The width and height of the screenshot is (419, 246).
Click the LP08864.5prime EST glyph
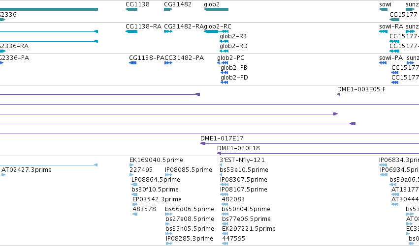(x=134, y=185)
